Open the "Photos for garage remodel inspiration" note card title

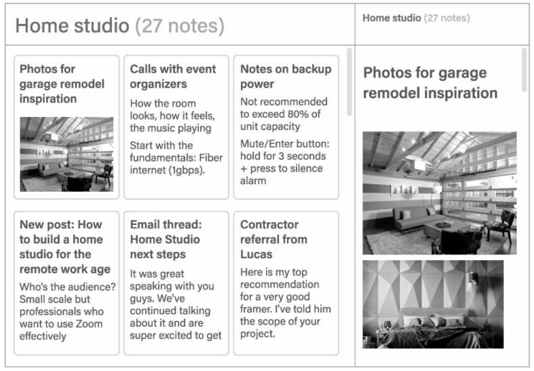pos(62,84)
